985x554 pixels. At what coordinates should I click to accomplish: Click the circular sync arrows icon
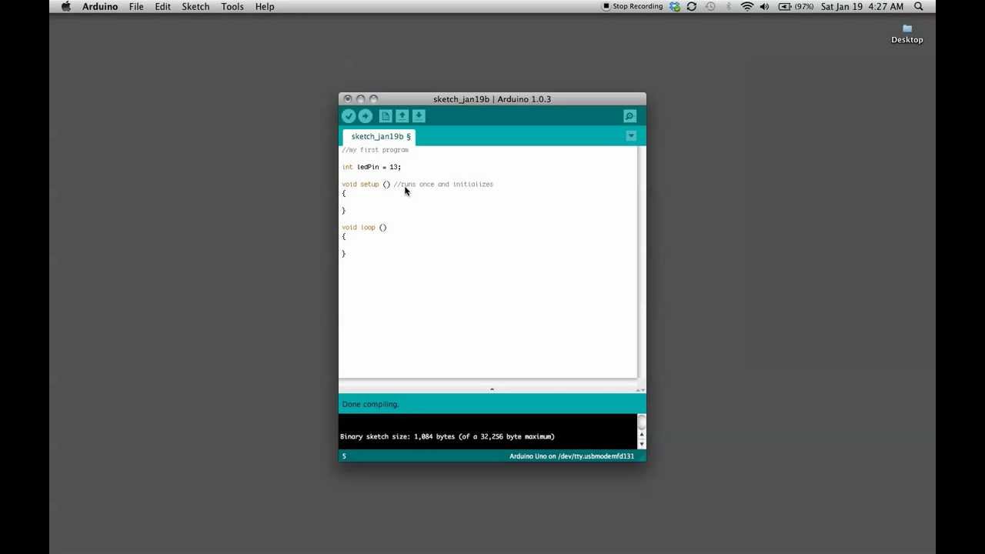click(x=692, y=6)
